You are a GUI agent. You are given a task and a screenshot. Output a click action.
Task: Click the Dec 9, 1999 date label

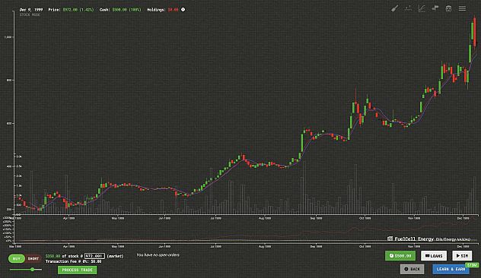[x=31, y=9]
